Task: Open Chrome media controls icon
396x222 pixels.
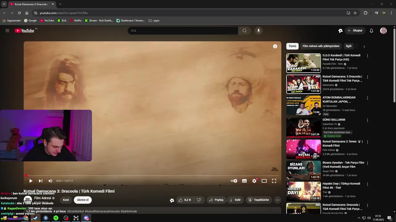Action: [x=377, y=13]
